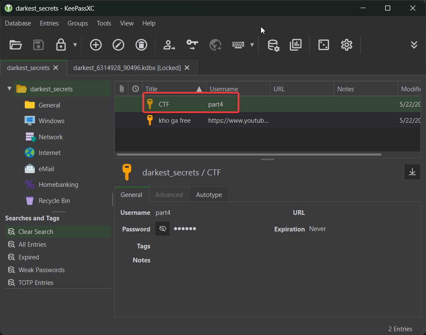Sort entries by Username column
Screen dimensions: 426x335
pyautogui.click(x=238, y=89)
